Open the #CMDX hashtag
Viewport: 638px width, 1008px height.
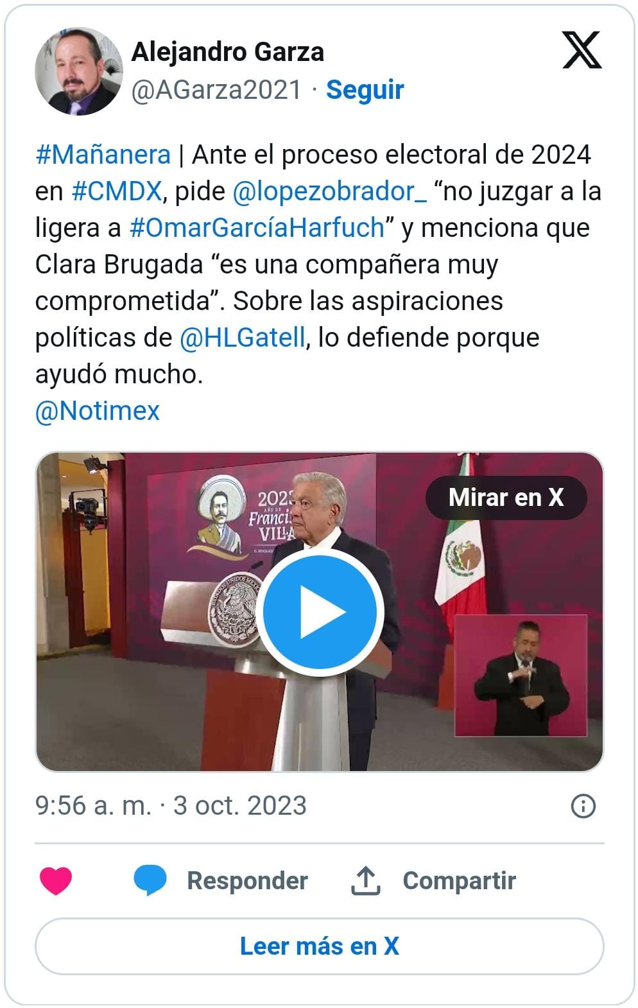click(x=116, y=191)
